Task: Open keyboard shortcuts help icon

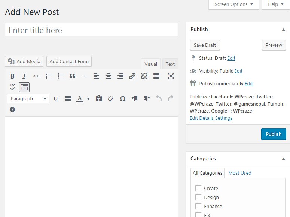Action: (x=12, y=110)
